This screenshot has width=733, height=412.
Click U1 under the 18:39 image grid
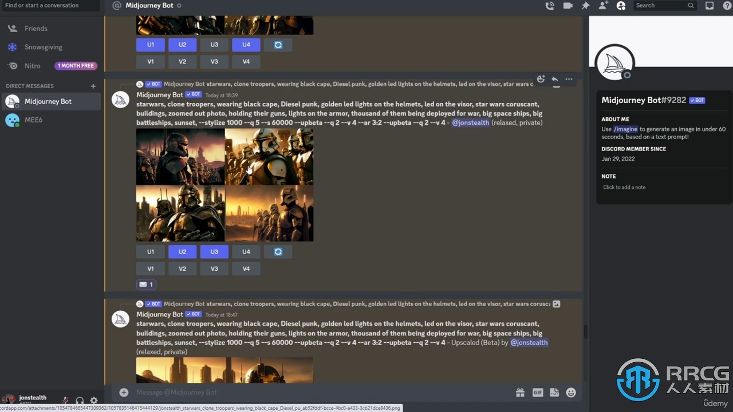(151, 252)
